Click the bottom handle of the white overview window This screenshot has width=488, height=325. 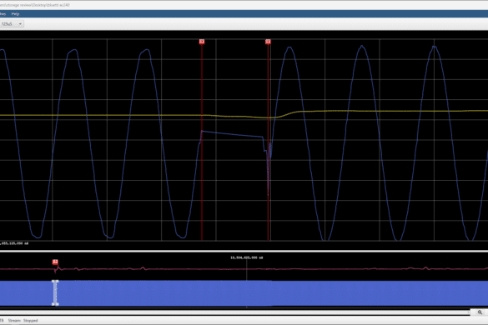click(x=55, y=304)
